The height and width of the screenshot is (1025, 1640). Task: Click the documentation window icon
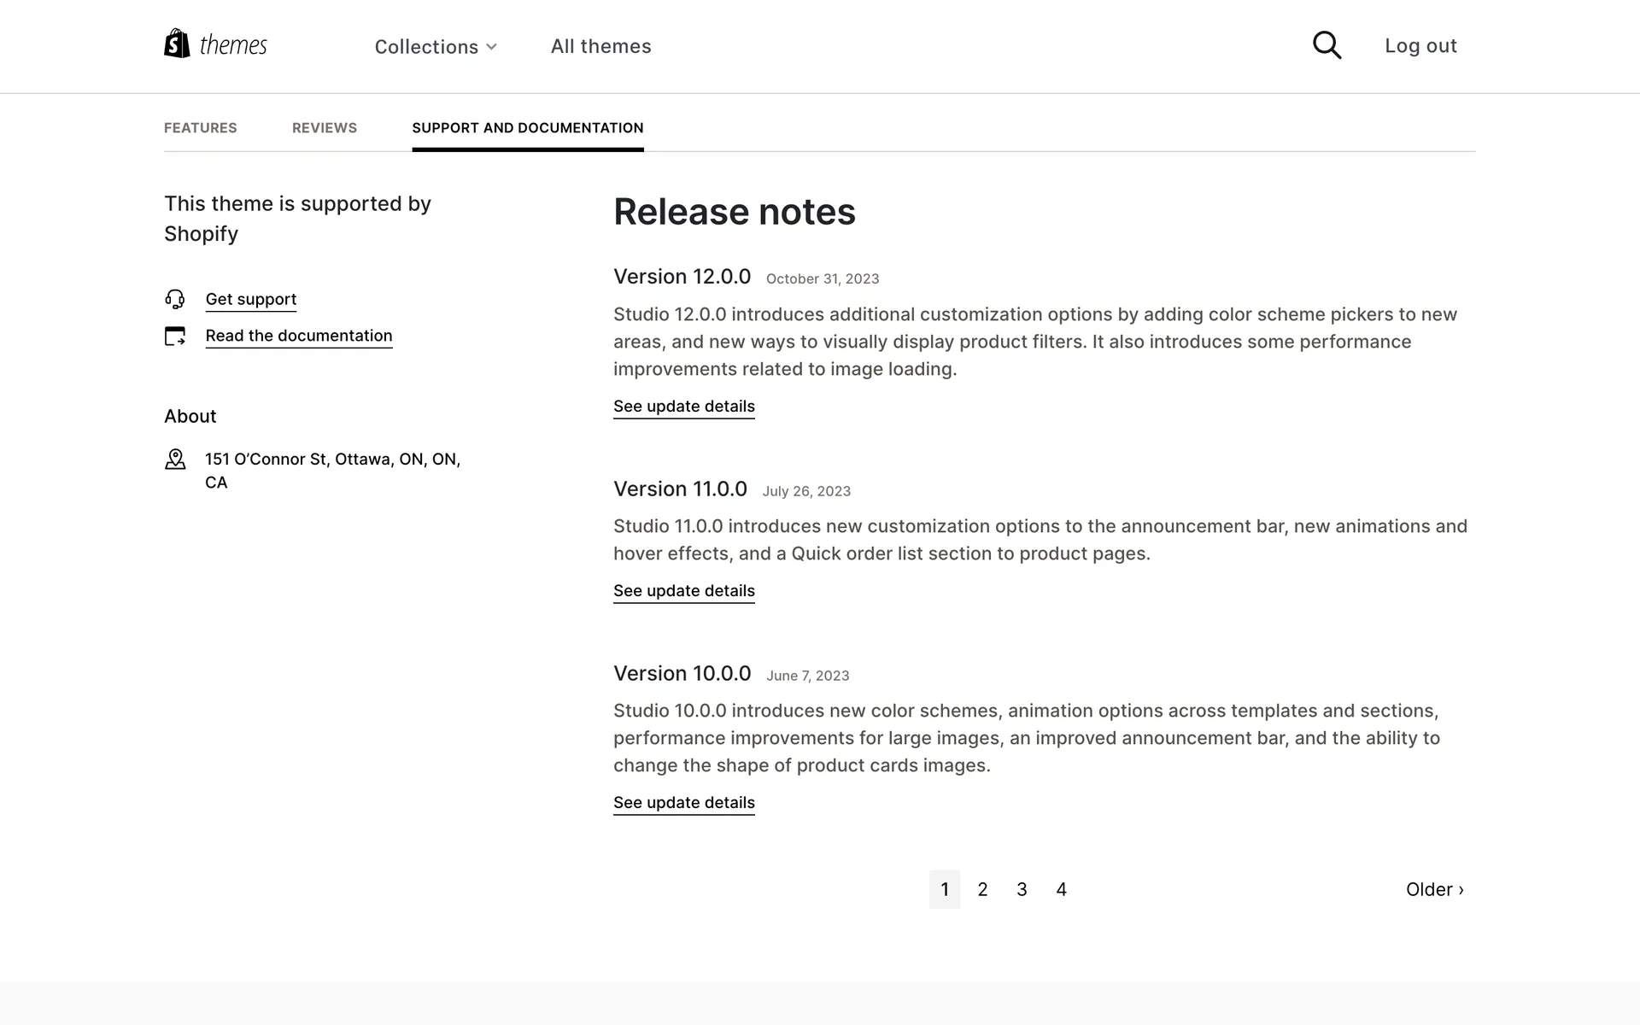175,336
